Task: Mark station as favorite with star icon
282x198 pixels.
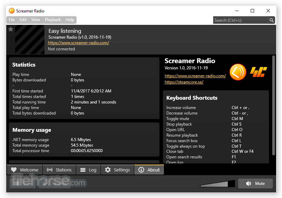Action: coord(11,29)
